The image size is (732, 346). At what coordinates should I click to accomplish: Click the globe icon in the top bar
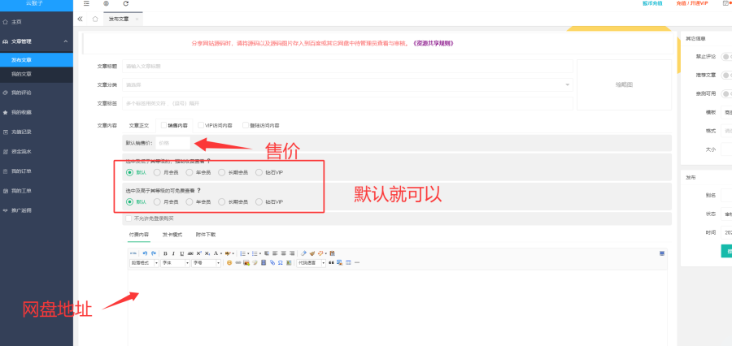(x=106, y=3)
